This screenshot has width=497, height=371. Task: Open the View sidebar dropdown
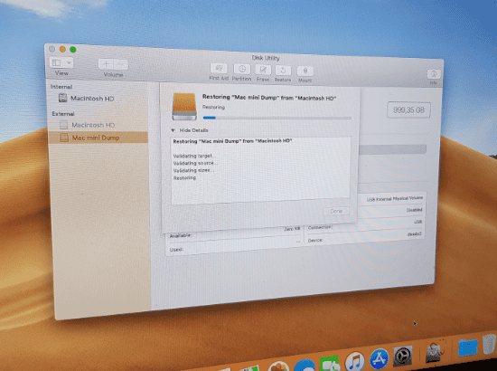pyautogui.click(x=61, y=62)
